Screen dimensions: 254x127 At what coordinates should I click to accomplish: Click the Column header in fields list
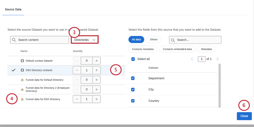click(153, 68)
